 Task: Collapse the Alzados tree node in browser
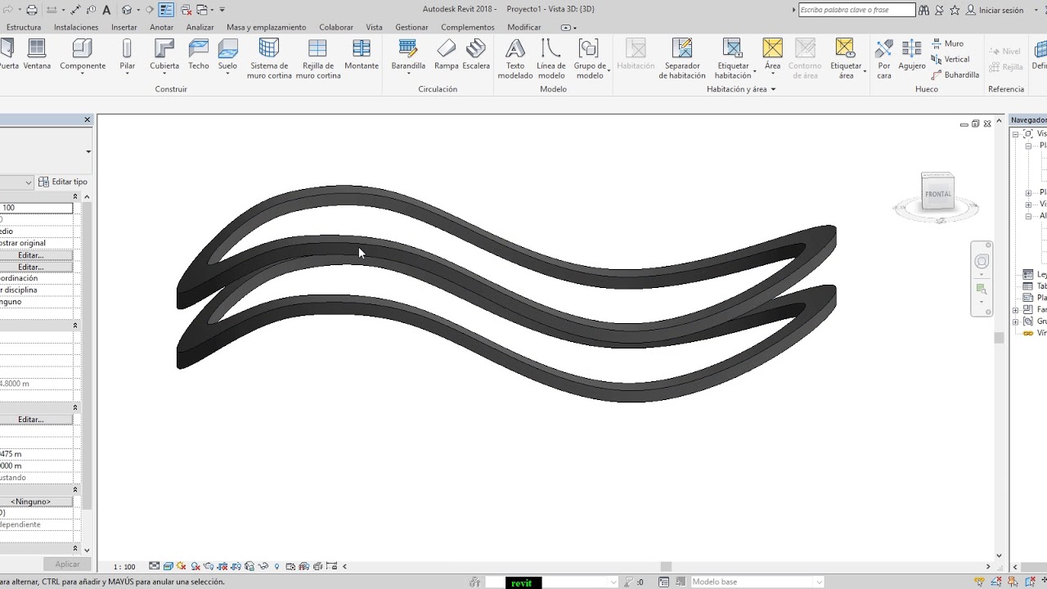click(1028, 216)
